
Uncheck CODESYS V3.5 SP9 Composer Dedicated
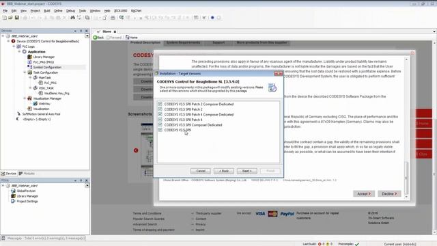(x=160, y=124)
